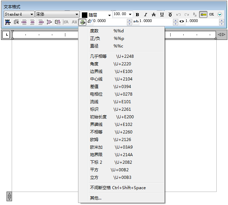Toggle underline text formatting
Viewport: 228px width, 205px height.
pos(162,14)
